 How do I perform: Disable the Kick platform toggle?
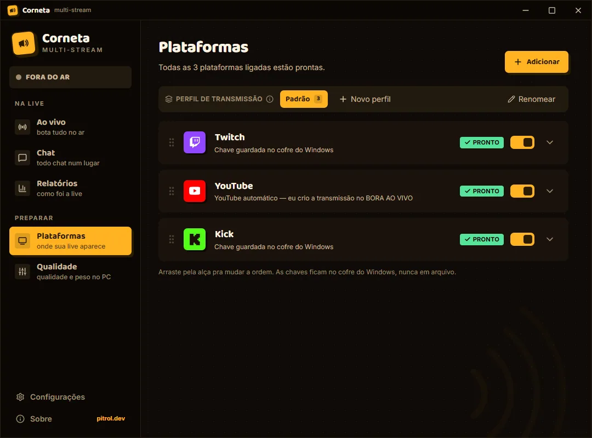click(522, 239)
